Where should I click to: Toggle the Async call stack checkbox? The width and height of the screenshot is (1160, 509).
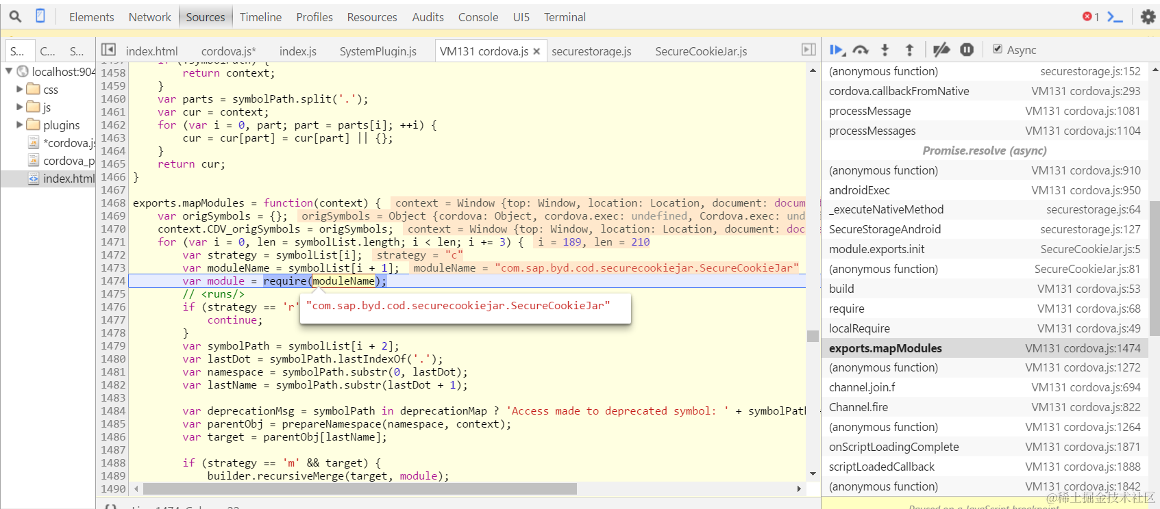(998, 49)
